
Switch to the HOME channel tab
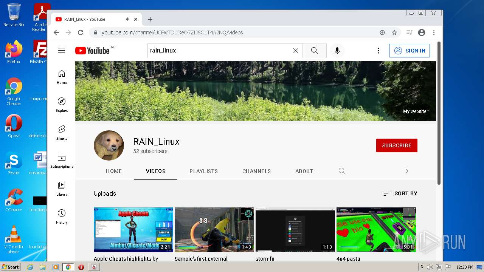(x=114, y=171)
